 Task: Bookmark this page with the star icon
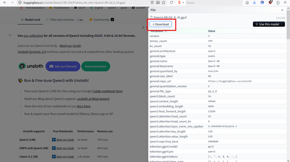(164, 2)
